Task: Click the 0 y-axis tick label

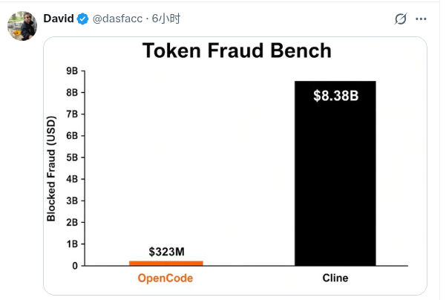Action: tap(75, 266)
